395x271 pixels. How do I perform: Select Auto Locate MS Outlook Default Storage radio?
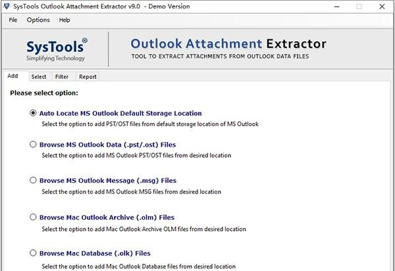33,113
